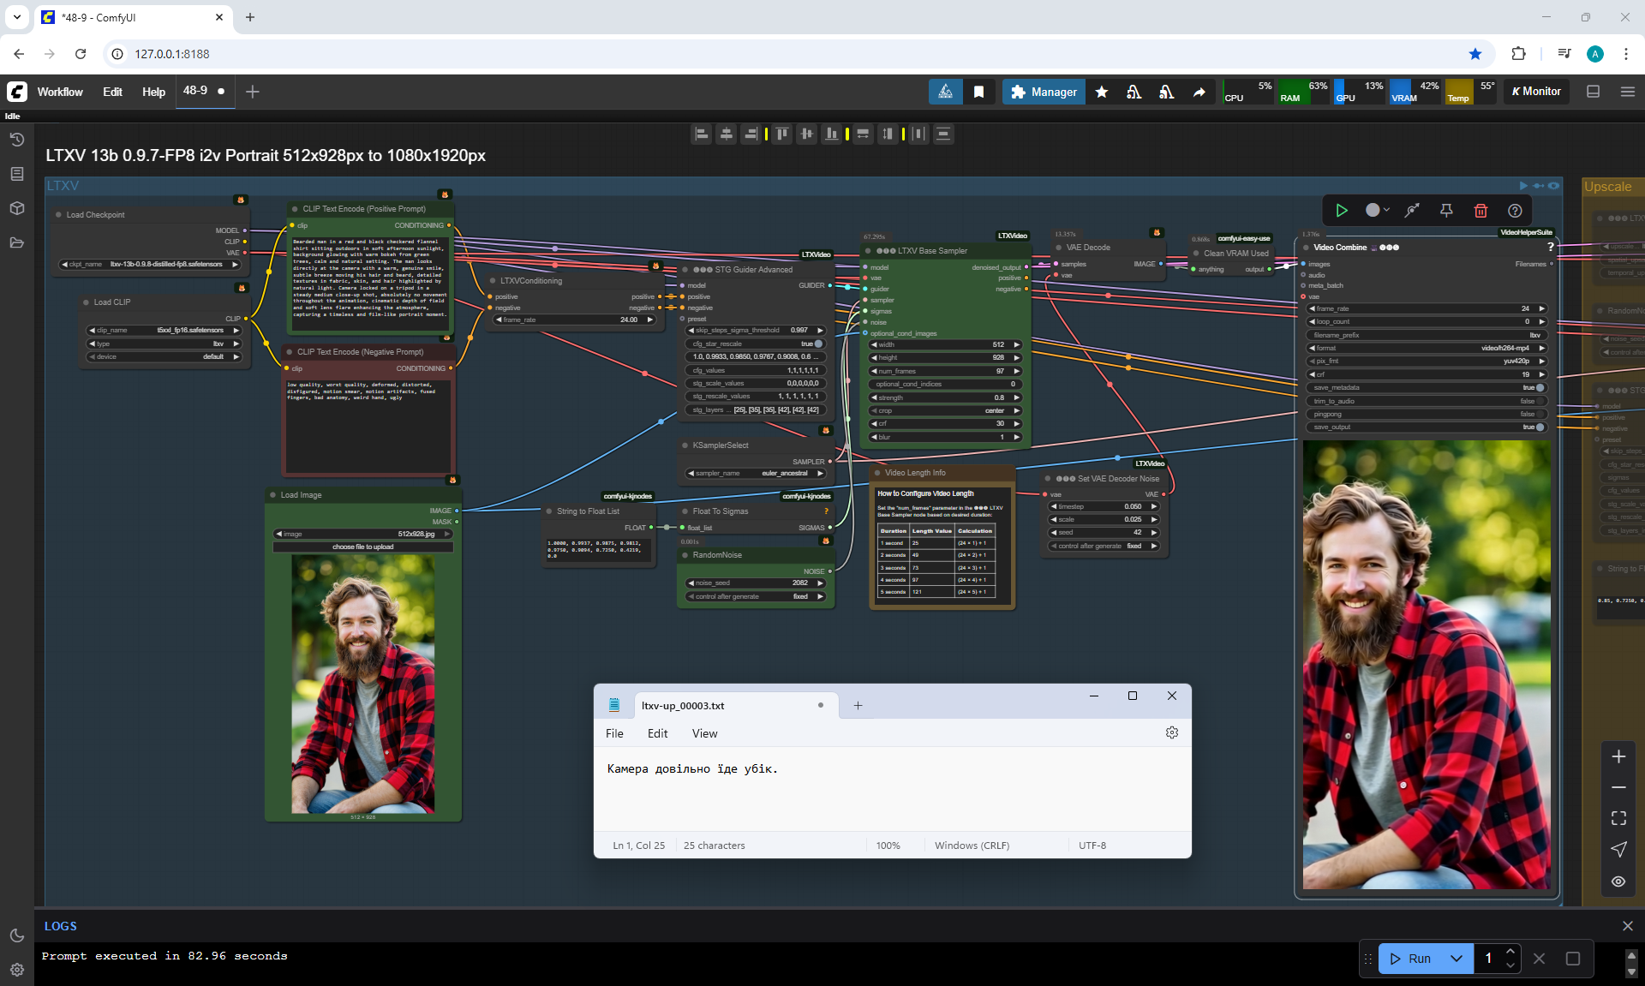1645x986 pixels.
Task: Click the Manager button
Action: click(1044, 92)
